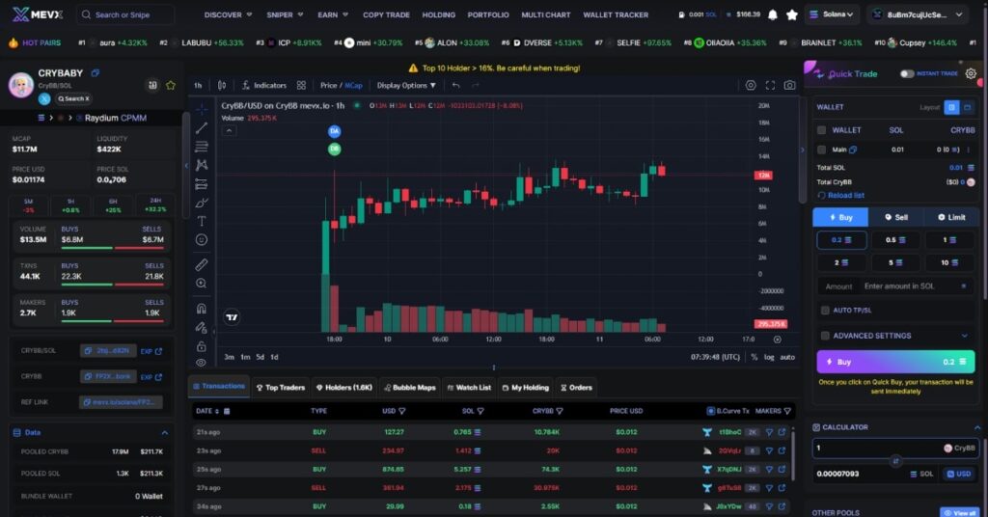988x517 pixels.
Task: Open Quick Trade settings gear
Action: pos(971,73)
